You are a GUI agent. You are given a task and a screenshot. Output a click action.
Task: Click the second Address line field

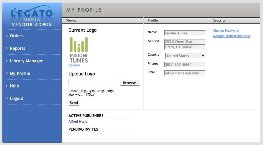[185, 47]
